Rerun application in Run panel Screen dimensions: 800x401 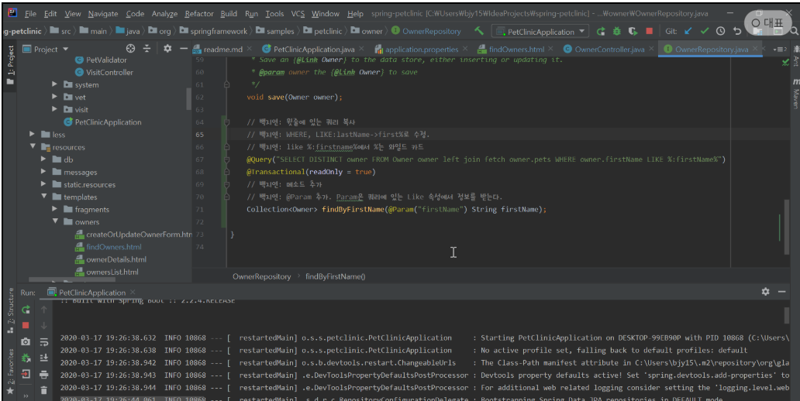coord(26,310)
